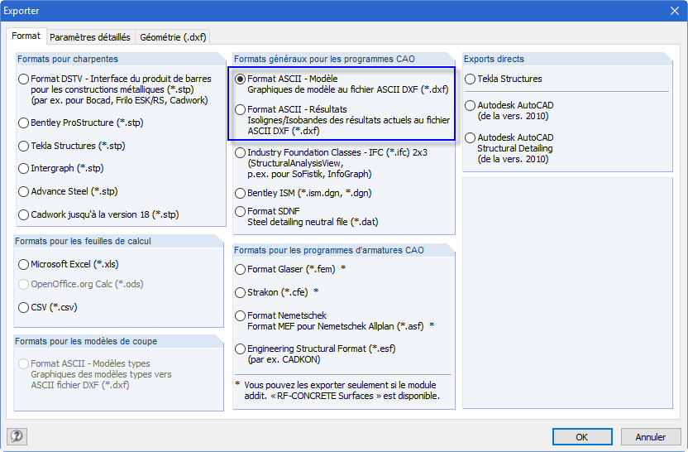Select Autodesk AutoCAD Structural Detailing option
Screen dimensions: 688x452
[470, 138]
